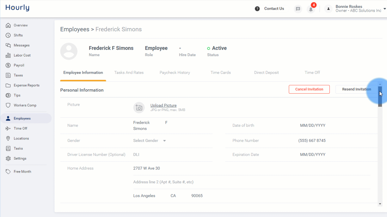The height and width of the screenshot is (217, 387).
Task: Click the Upload Picture link
Action: click(163, 105)
